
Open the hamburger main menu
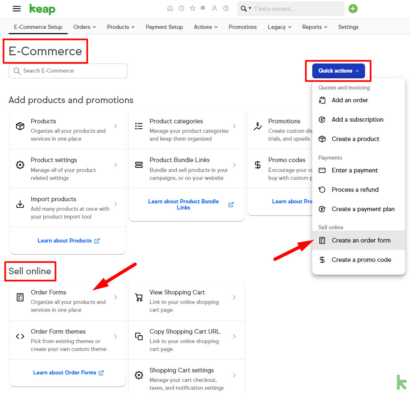17,9
